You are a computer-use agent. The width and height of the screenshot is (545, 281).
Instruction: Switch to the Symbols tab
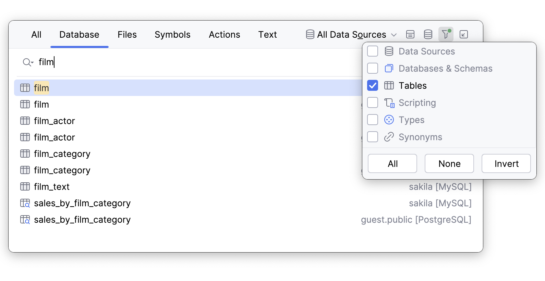[x=172, y=34]
